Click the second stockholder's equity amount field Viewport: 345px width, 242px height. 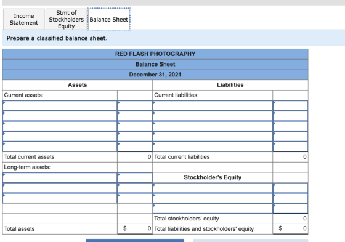pyautogui.click(x=290, y=198)
